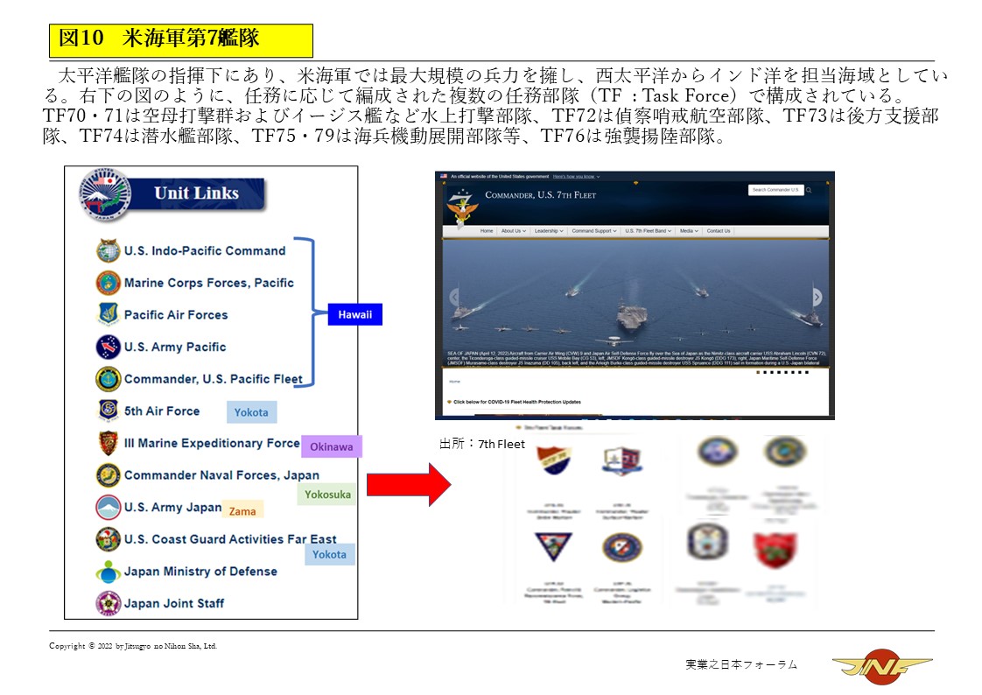Click the green Yokosuka label
982x695 pixels.
327,495
